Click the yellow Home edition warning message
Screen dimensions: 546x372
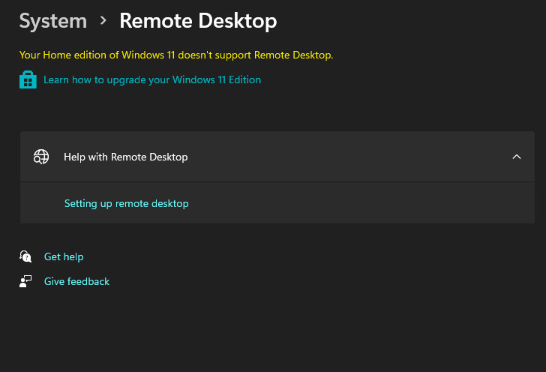coord(175,55)
